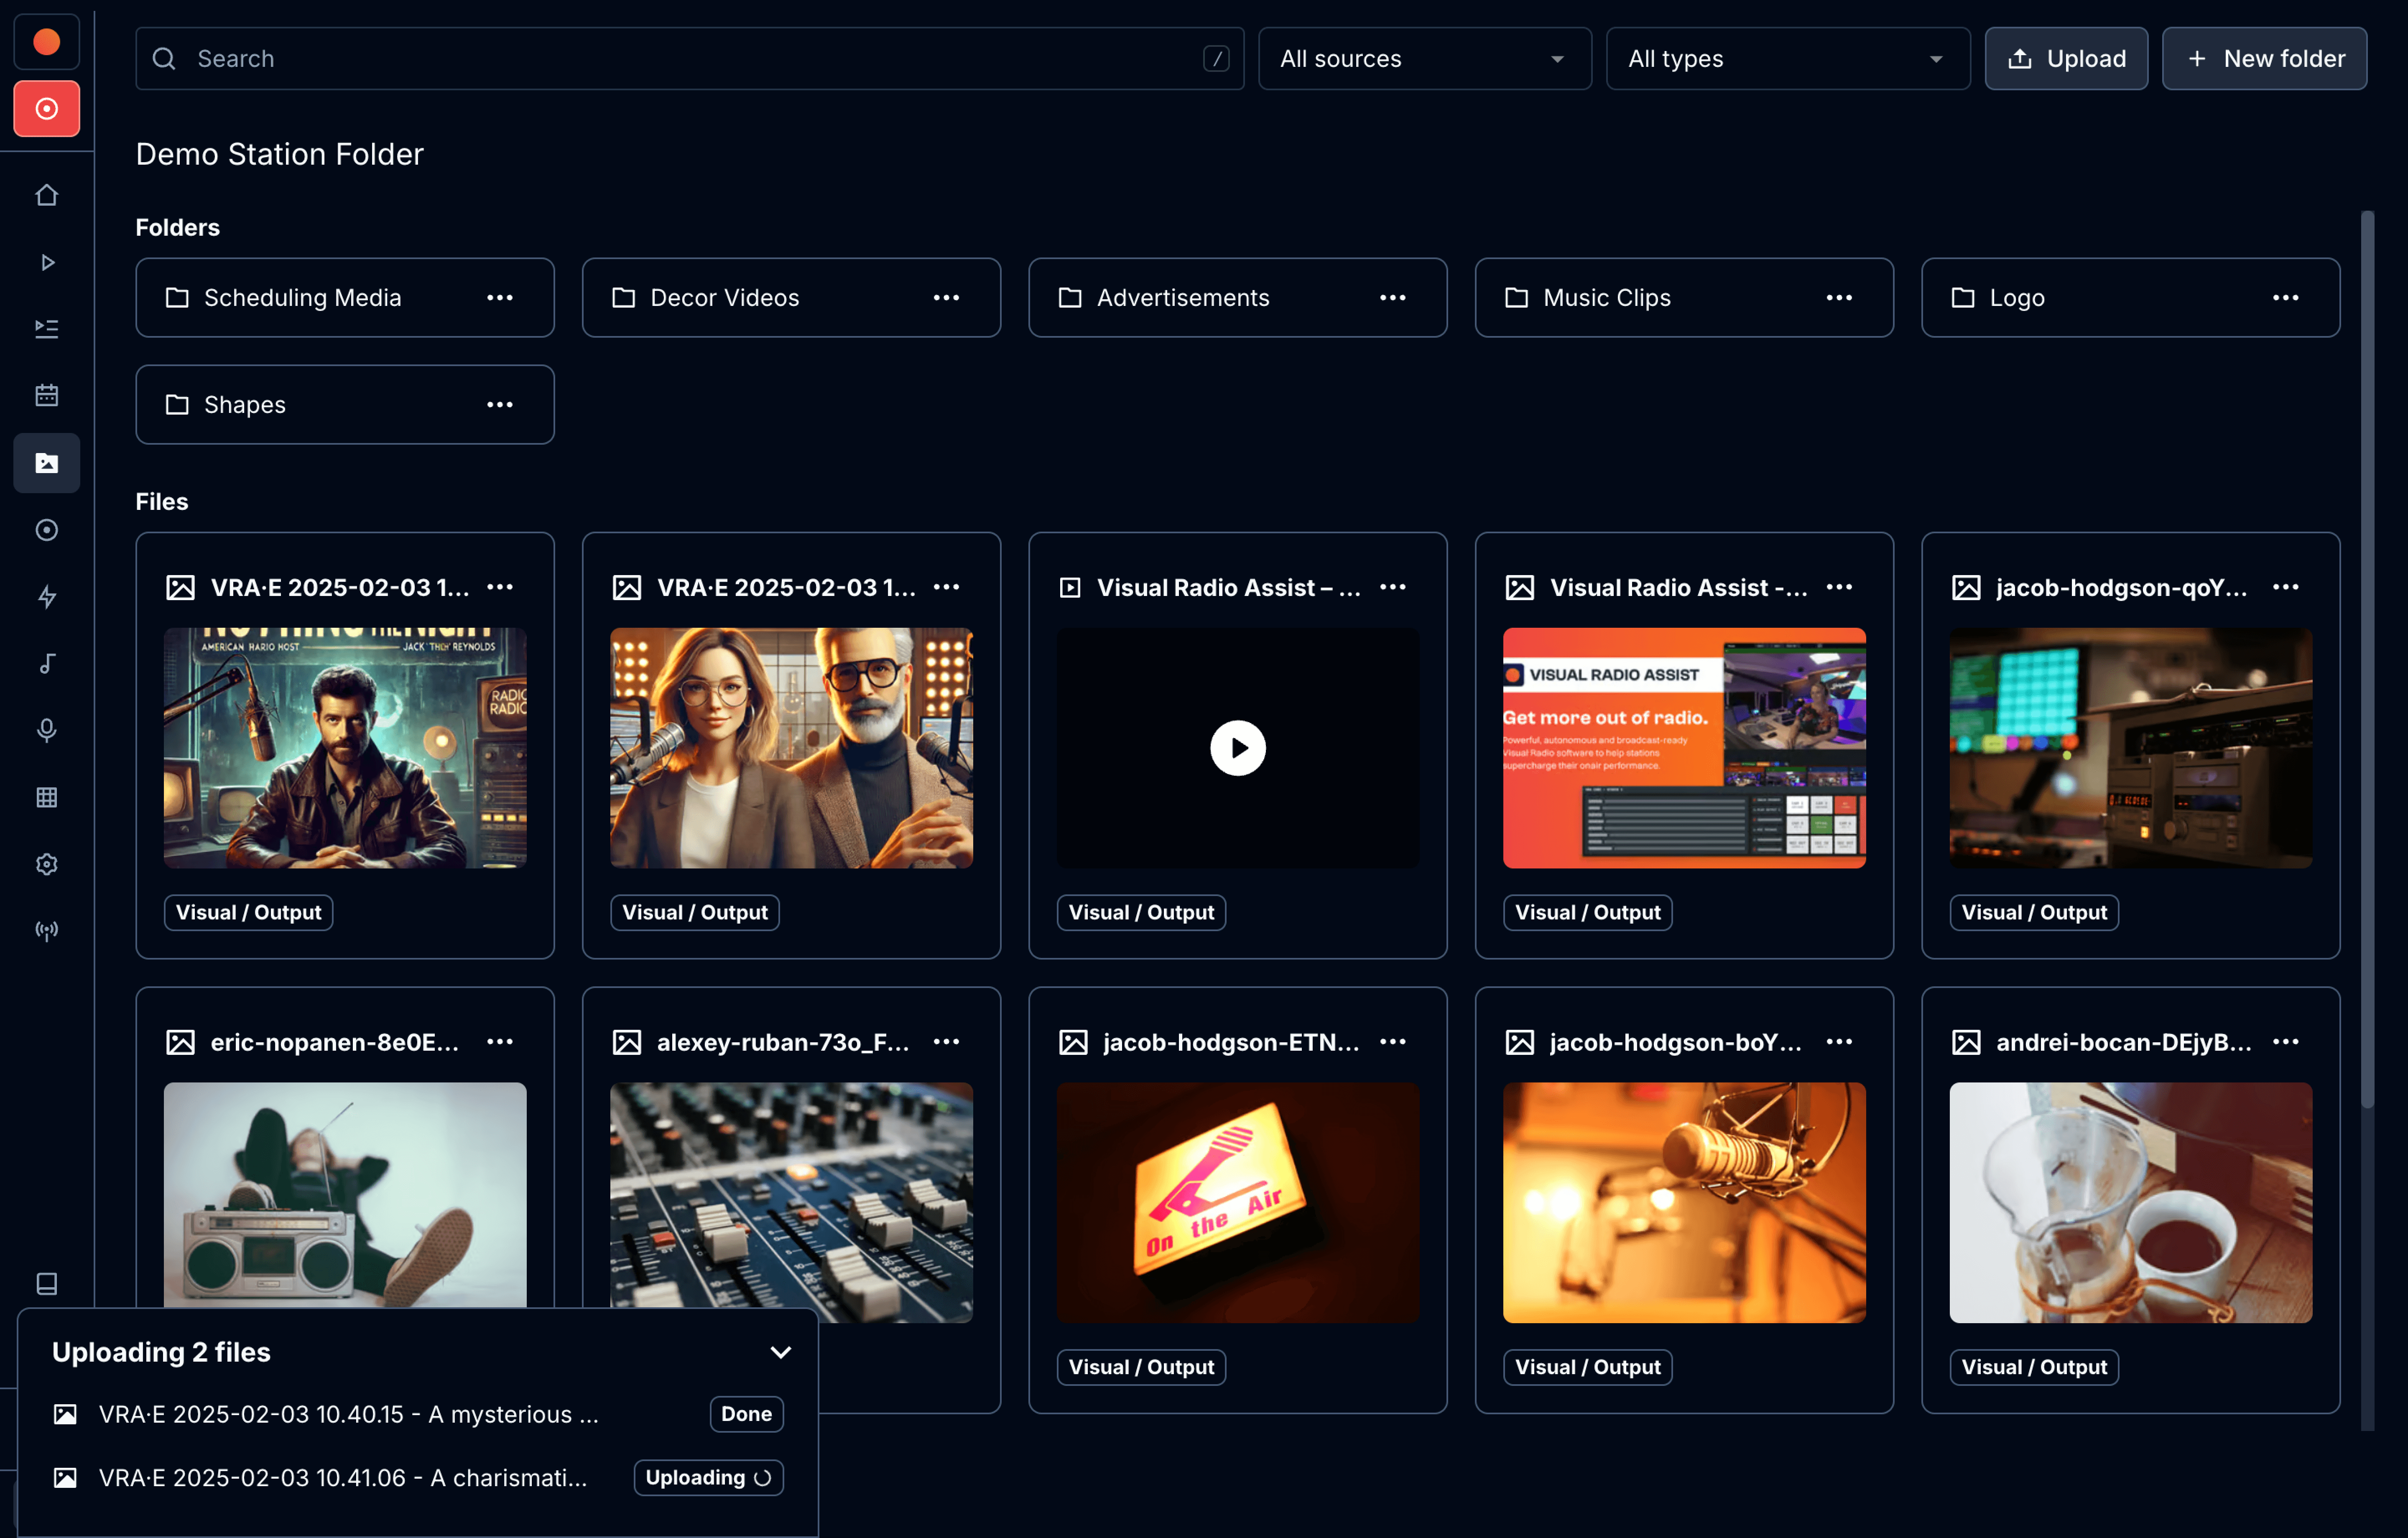Screen dimensions: 2408x1538
Task: Open options menu for Decor Videos folder
Action: point(946,298)
